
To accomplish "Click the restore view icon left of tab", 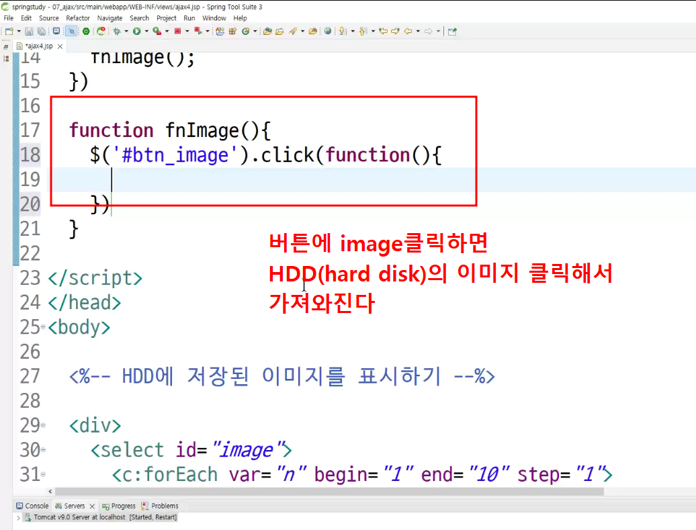I will pos(6,46).
